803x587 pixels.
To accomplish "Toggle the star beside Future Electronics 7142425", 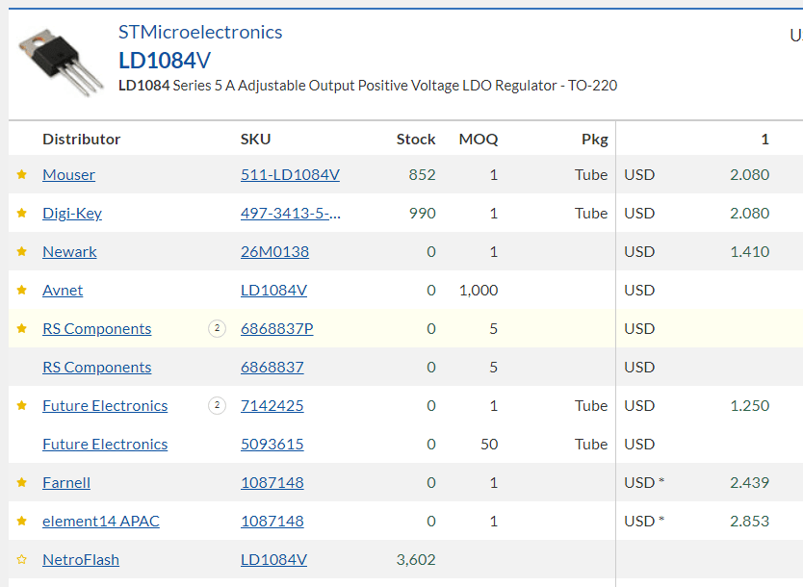I will point(21,405).
